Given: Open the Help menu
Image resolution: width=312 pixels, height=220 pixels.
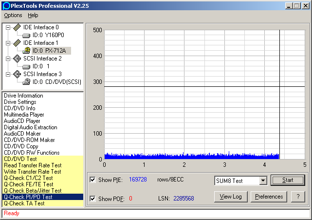Looking at the screenshot, I should (x=33, y=15).
